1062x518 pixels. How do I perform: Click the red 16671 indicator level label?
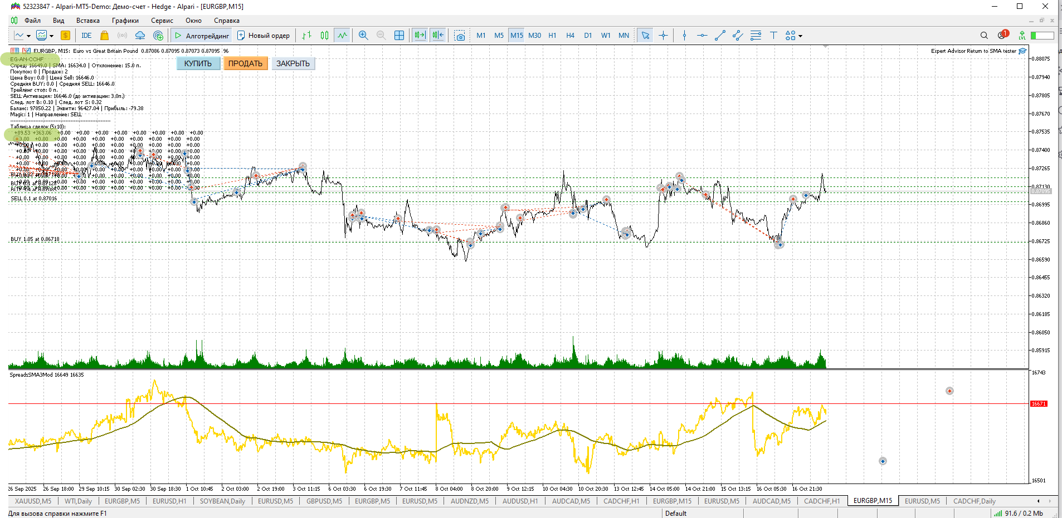pos(1039,404)
